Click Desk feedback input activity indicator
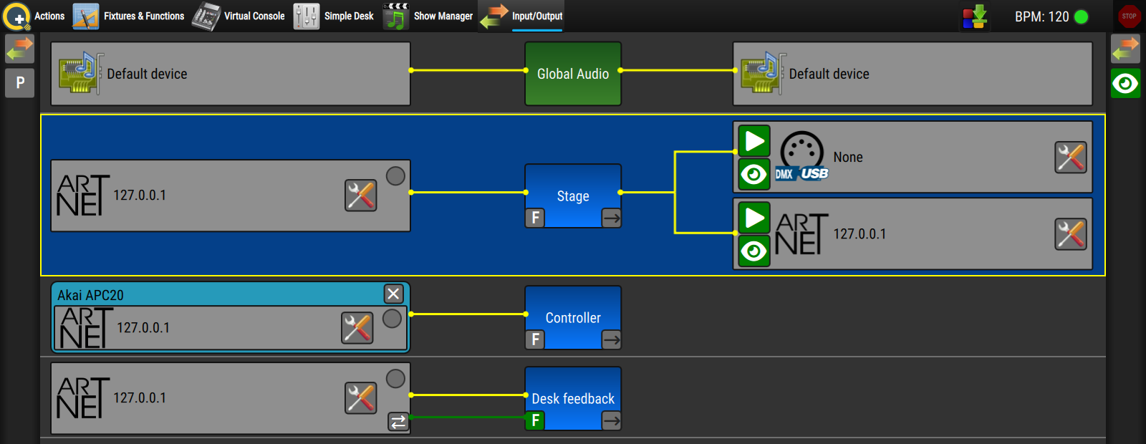The image size is (1146, 444). click(395, 379)
